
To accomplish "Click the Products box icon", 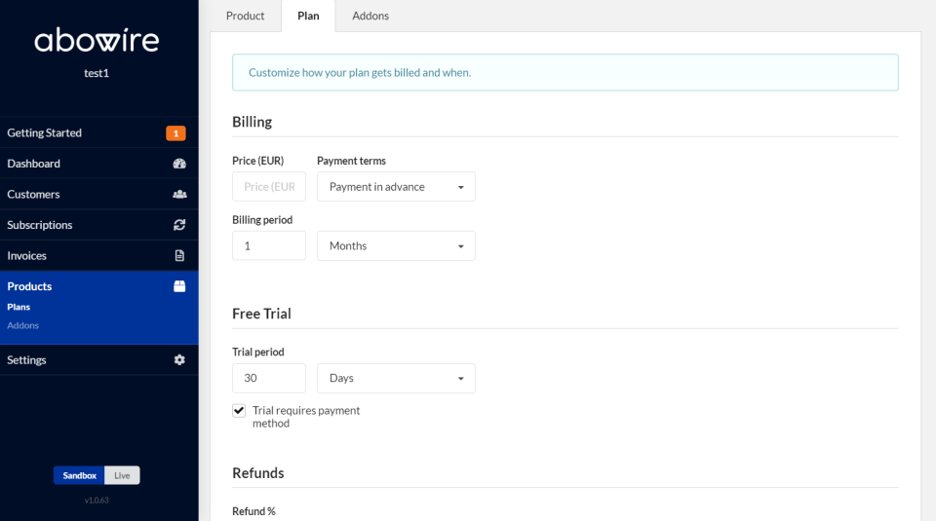I will 179,286.
